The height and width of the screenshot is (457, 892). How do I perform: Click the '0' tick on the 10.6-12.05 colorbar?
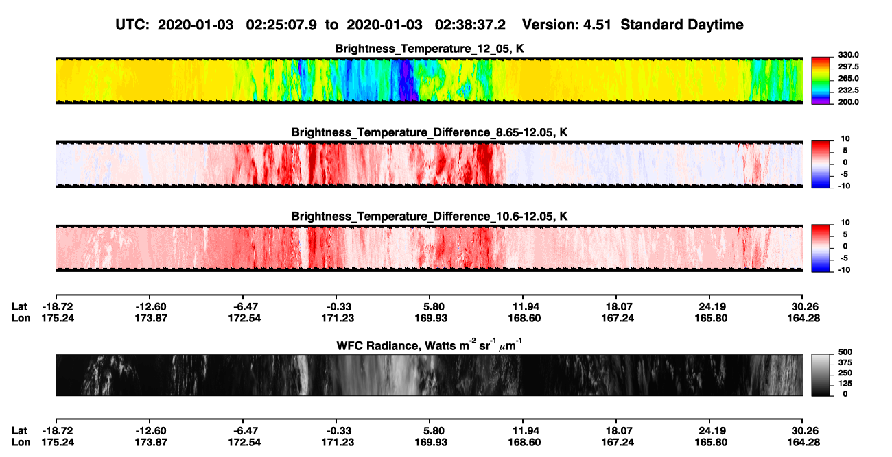pos(845,246)
